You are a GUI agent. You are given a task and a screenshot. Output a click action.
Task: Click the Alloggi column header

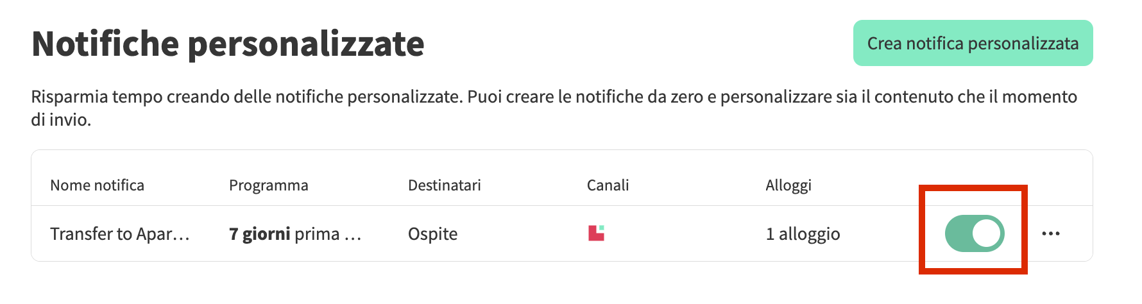[x=788, y=185]
